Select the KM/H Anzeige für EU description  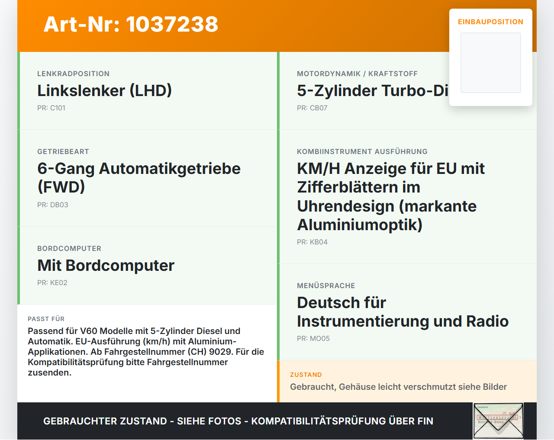391,196
